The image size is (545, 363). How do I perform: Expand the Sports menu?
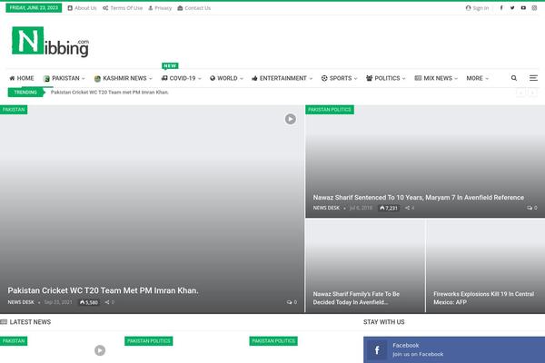coord(339,78)
